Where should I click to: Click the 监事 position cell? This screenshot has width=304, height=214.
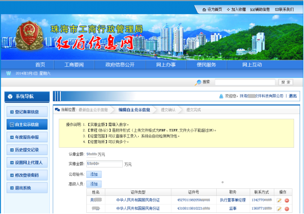[233, 209]
